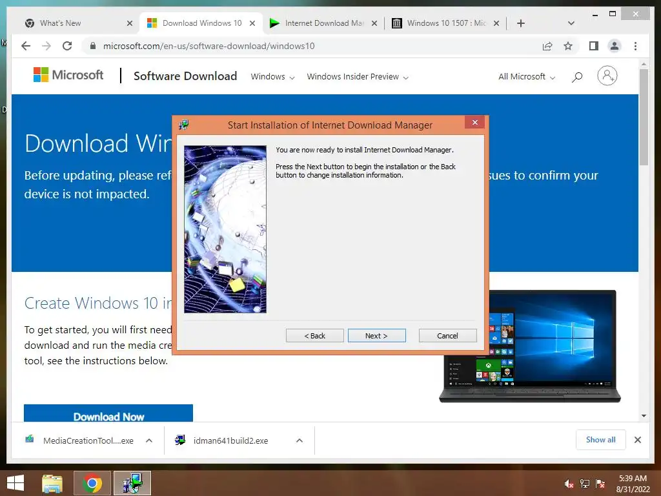
Task: Expand the Windows navigation menu
Action: point(272,77)
